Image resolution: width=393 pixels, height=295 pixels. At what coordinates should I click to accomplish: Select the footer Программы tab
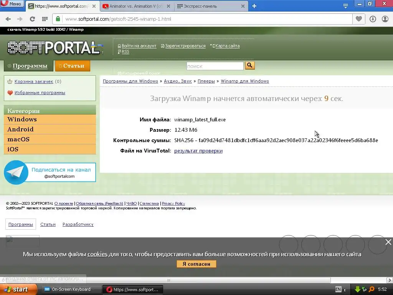[x=21, y=224]
